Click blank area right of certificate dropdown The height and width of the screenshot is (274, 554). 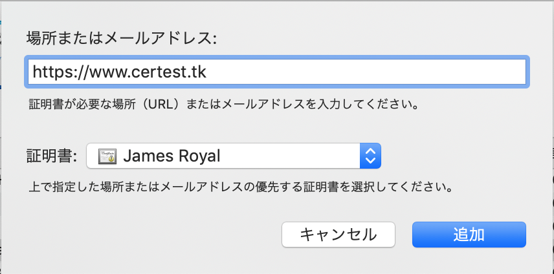click(x=453, y=156)
